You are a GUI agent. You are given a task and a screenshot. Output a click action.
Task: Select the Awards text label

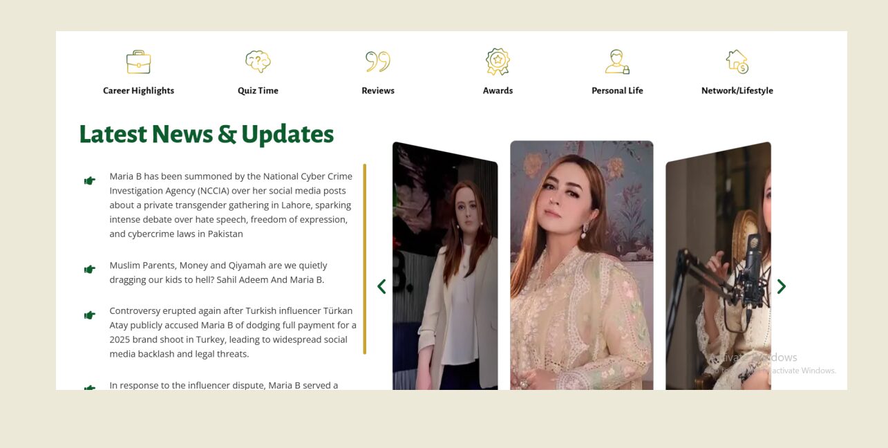click(498, 91)
